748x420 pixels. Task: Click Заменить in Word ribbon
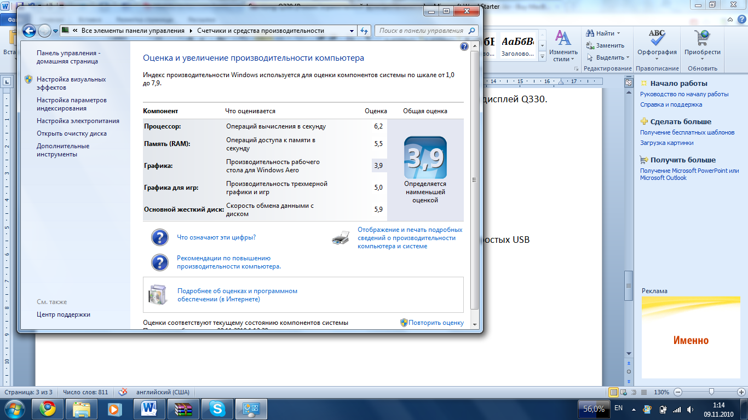[605, 45]
